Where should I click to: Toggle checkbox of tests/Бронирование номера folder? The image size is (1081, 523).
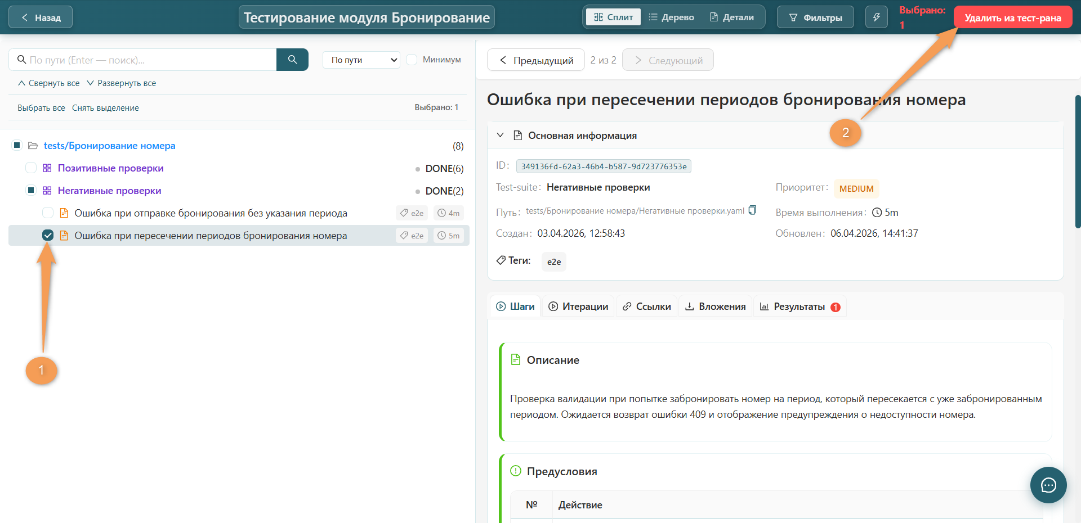[x=17, y=146]
